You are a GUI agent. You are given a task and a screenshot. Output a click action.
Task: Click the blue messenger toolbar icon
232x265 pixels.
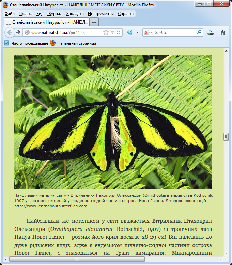point(129,33)
